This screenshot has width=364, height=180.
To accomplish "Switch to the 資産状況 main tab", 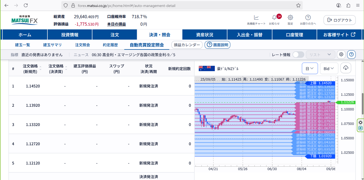I will (x=205, y=35).
